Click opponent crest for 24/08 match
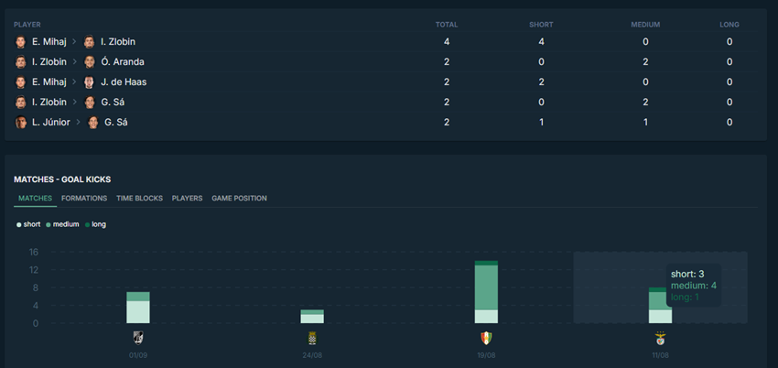Screen dimensions: 778x368 click(x=312, y=338)
